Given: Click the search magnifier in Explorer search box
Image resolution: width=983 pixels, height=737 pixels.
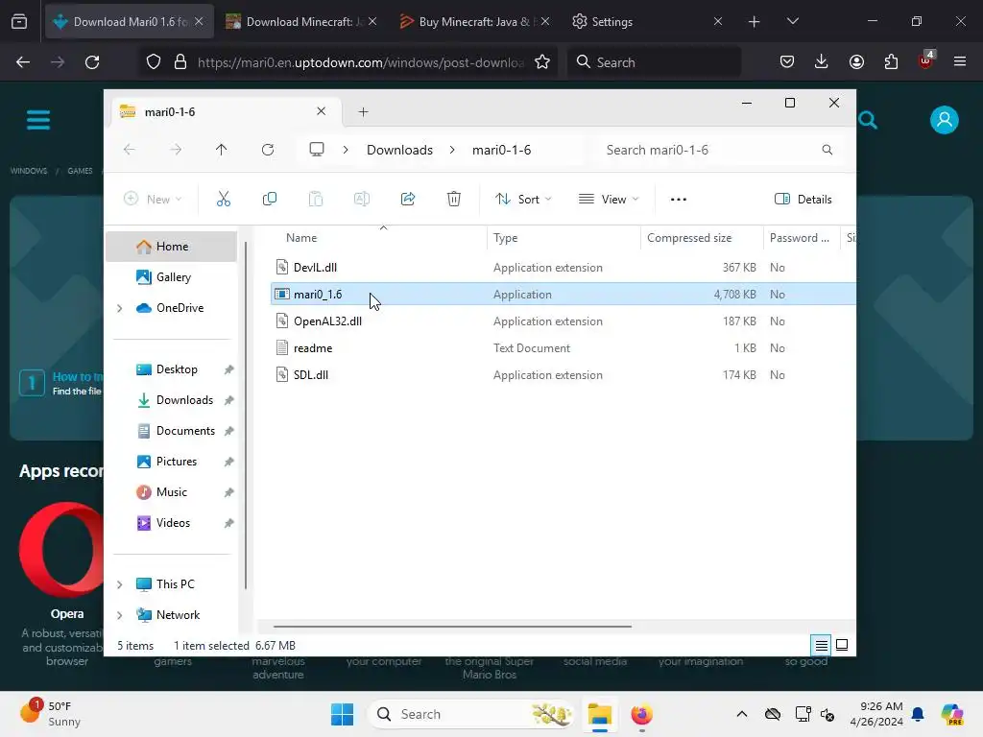Looking at the screenshot, I should coord(827,150).
